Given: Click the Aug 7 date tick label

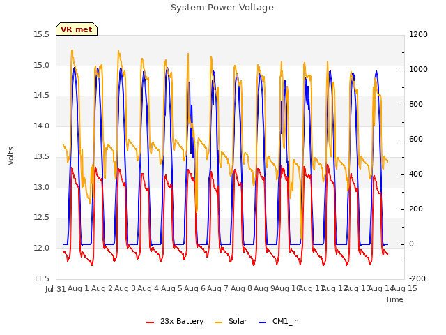Looking at the screenshot, I should tap(217, 289).
